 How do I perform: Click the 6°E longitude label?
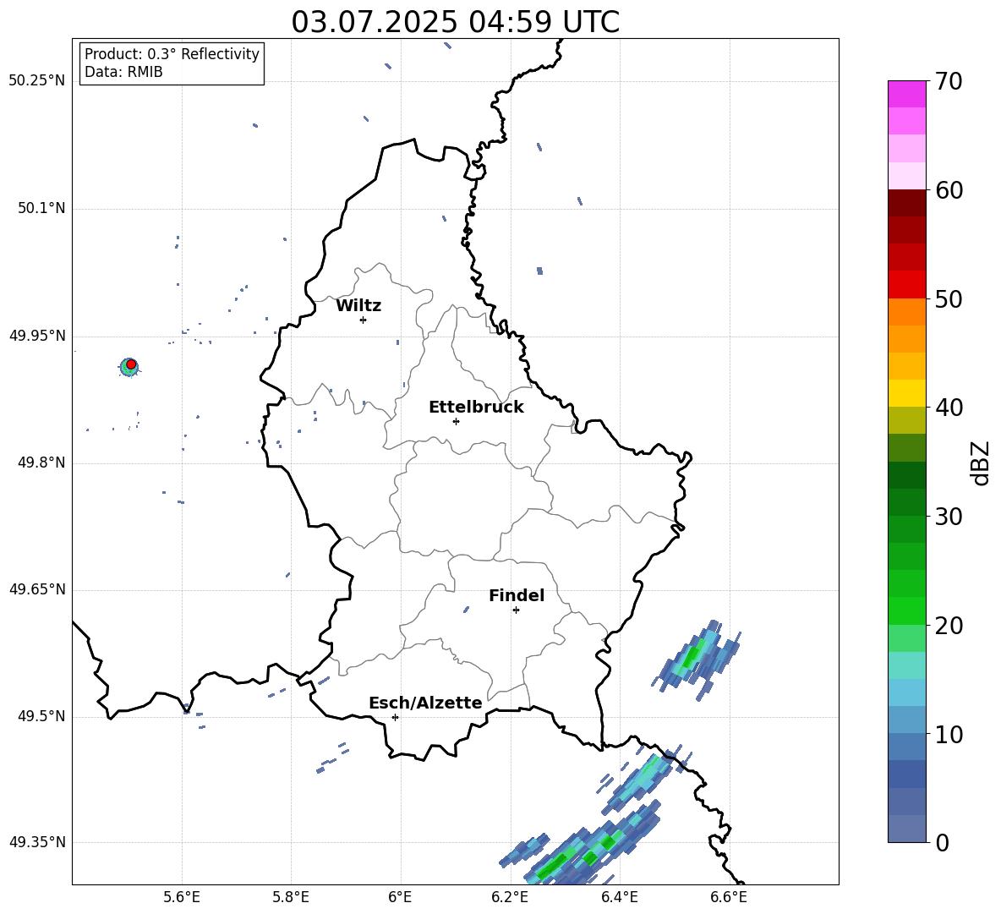400,897
